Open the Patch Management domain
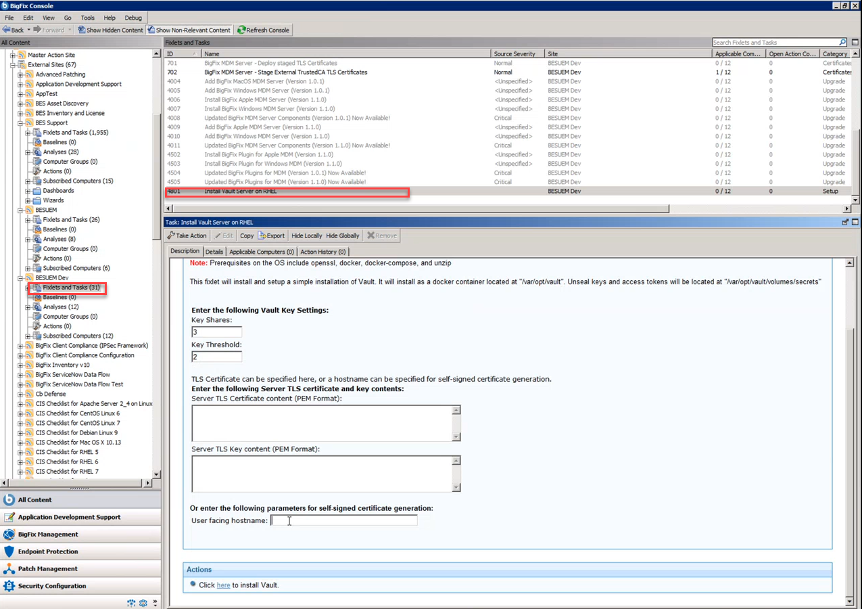The width and height of the screenshot is (862, 609). 80,568
